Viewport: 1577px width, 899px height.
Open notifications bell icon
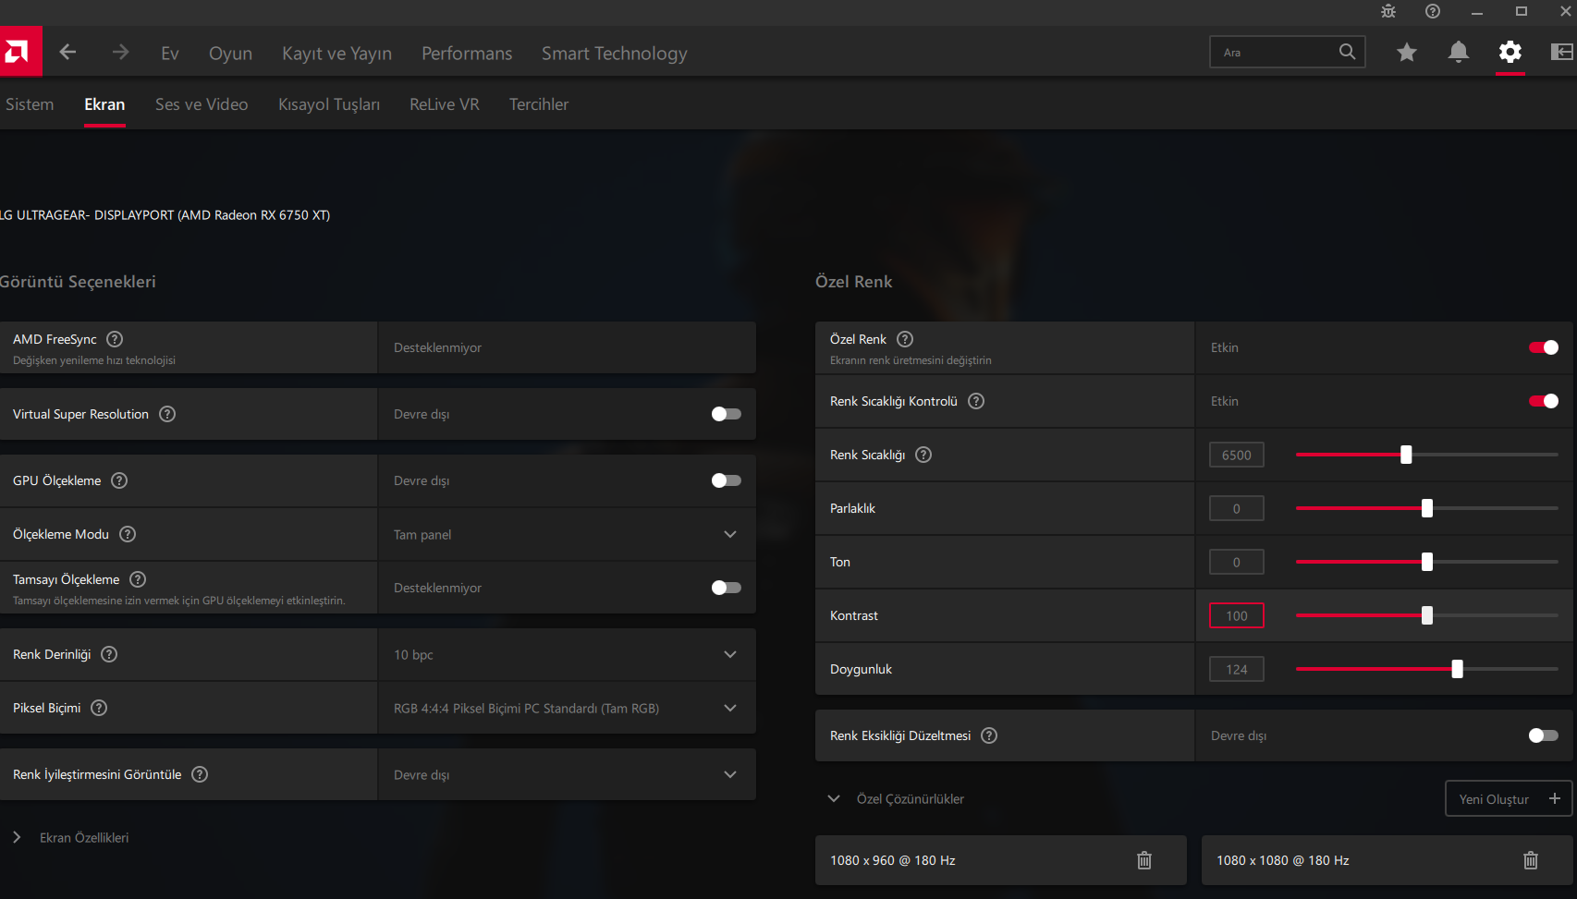pos(1459,52)
